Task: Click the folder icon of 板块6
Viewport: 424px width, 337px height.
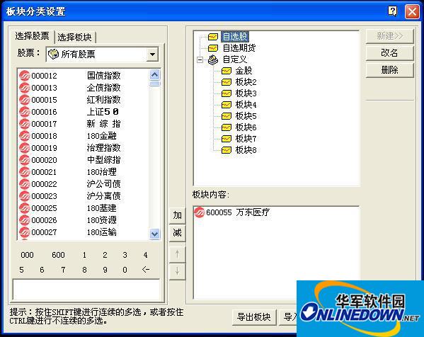Action: point(227,127)
